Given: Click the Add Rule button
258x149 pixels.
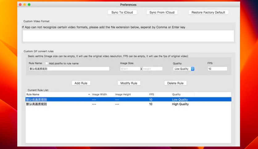Looking at the screenshot, I should 81,83.
